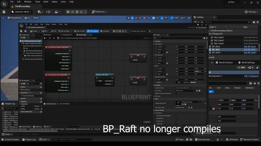Click the Edit in Blueprint link
Viewport: 261px width, 146px height.
[251, 76]
